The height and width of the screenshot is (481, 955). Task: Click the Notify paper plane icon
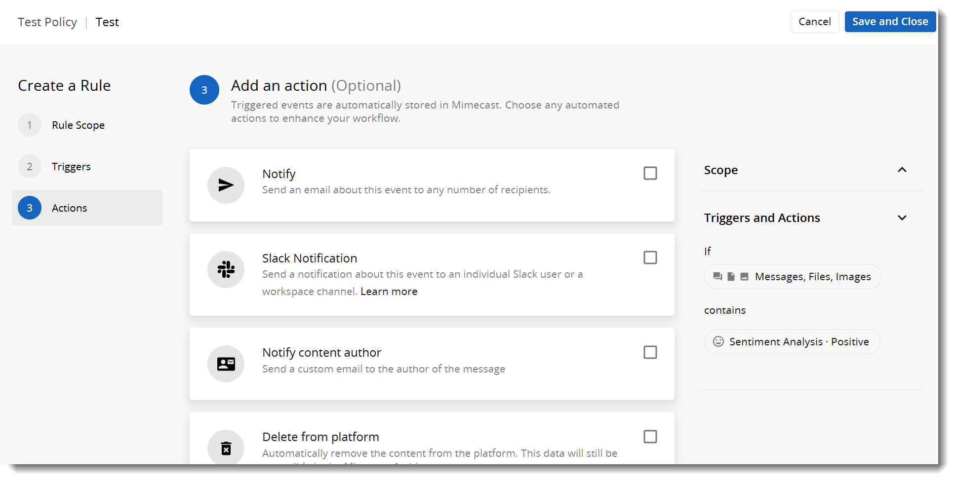(226, 185)
